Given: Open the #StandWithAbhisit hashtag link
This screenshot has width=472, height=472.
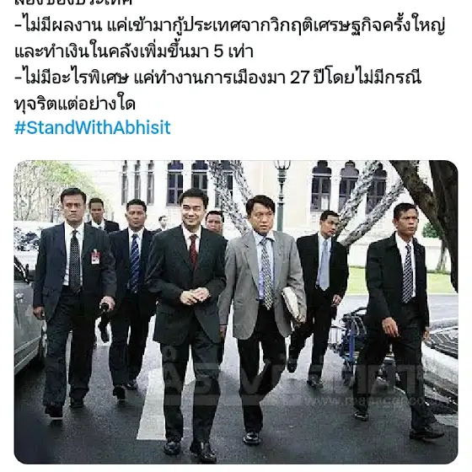Looking at the screenshot, I should [93, 127].
